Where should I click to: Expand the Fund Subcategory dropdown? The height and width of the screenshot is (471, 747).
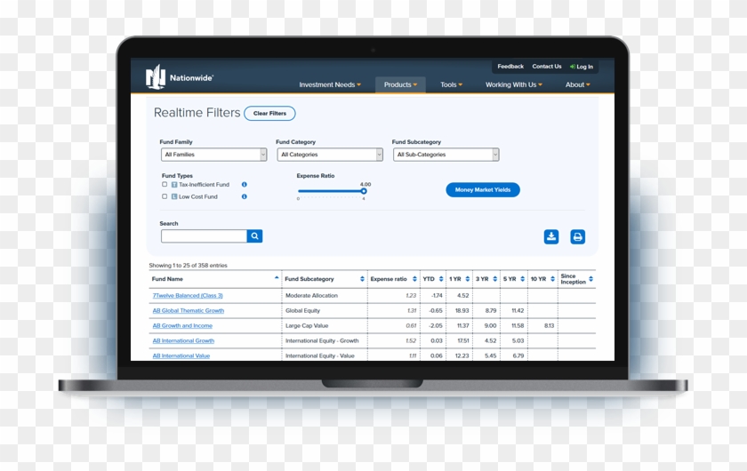click(x=446, y=155)
